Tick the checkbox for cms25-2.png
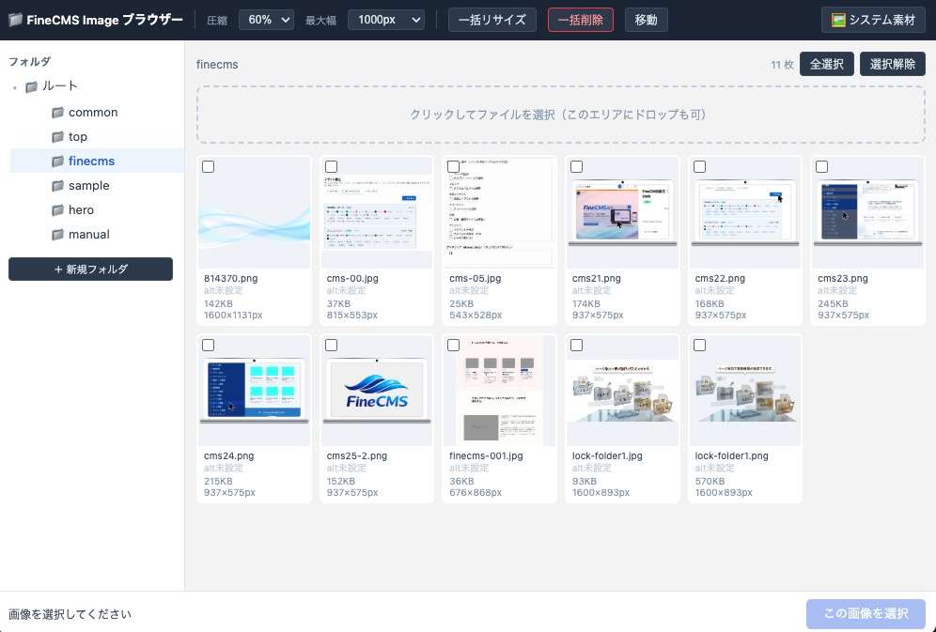936x632 pixels. (332, 346)
